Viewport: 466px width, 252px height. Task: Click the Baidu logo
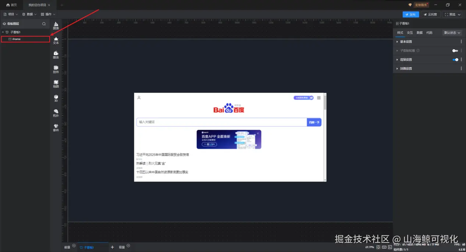tap(229, 108)
